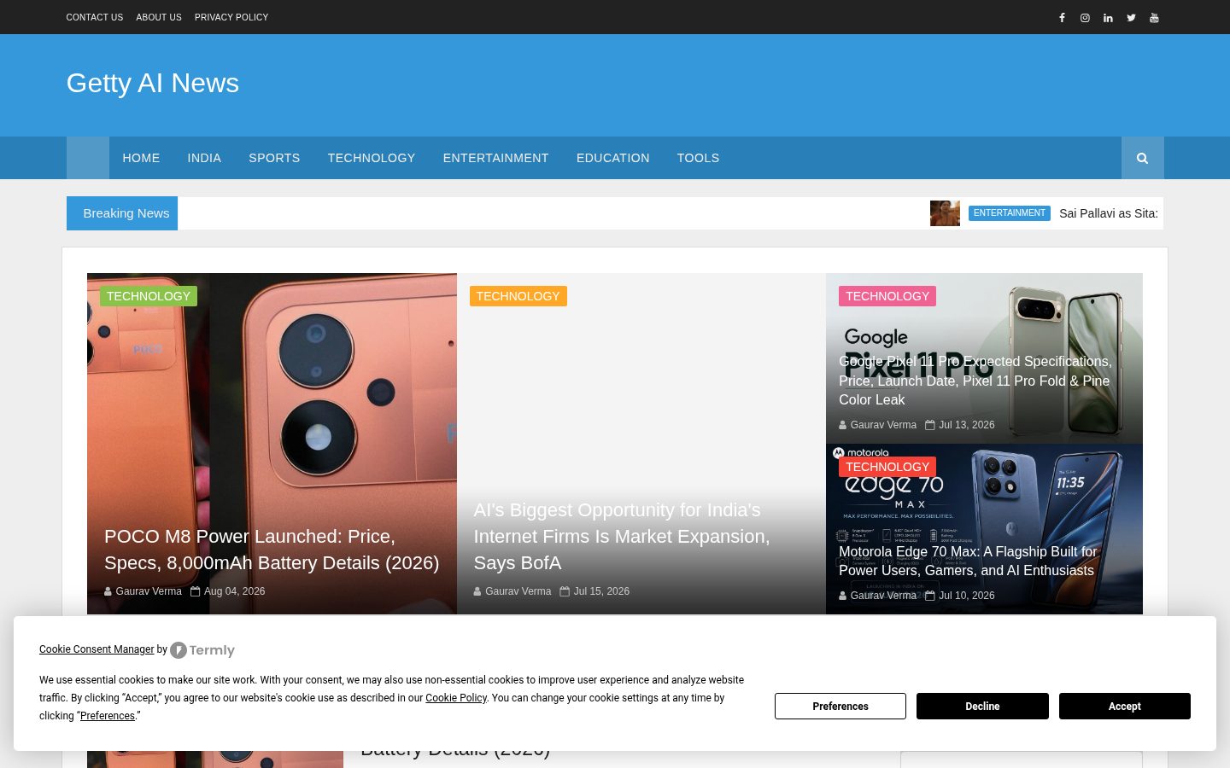Screen dimensions: 1230x768
Task: Open the Cookie Consent Manager link
Action: point(97,649)
